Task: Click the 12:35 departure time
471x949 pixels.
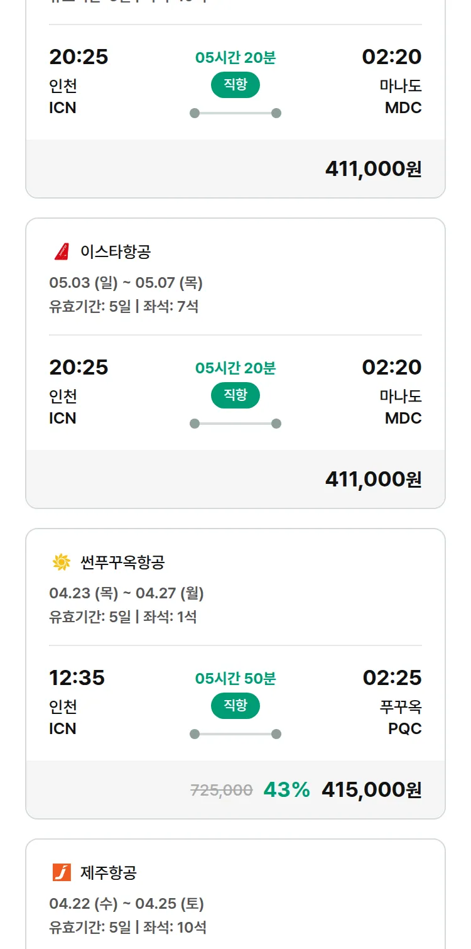Action: tap(77, 678)
